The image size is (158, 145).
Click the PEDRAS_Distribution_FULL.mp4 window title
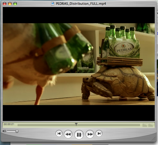coord(81,4)
